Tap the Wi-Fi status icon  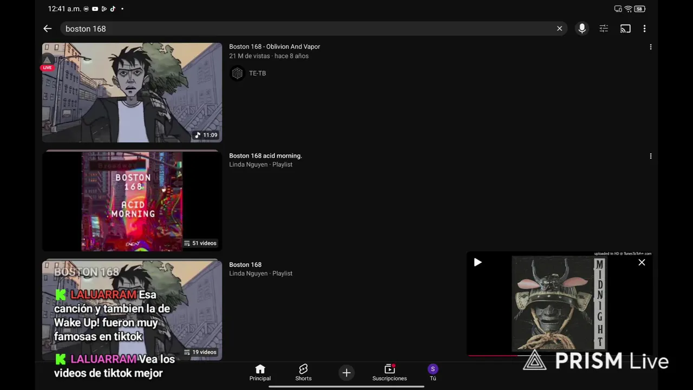[628, 9]
